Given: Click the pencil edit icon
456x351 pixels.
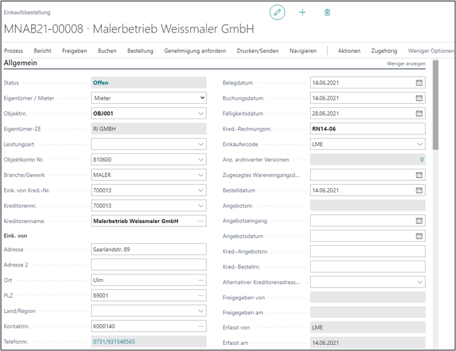Looking at the screenshot, I should tap(277, 12).
